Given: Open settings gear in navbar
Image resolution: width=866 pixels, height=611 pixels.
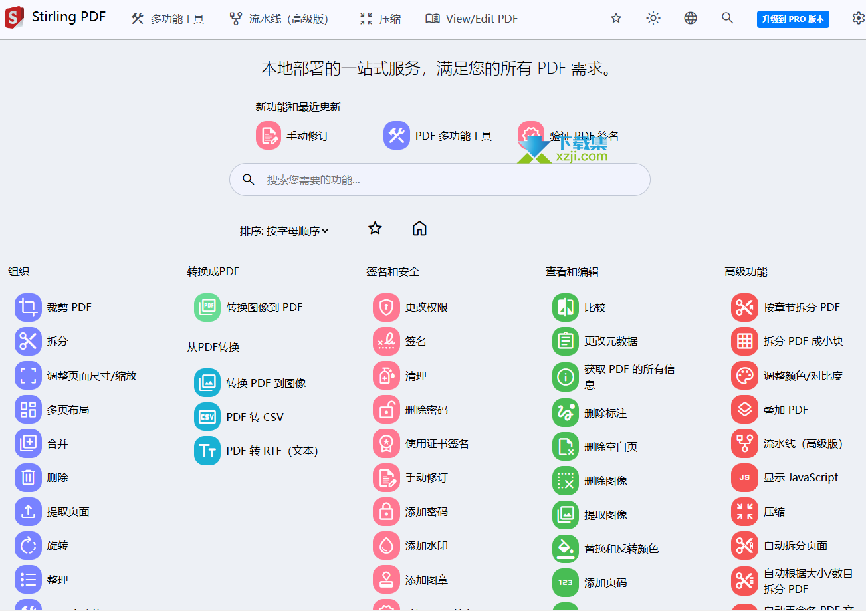Looking at the screenshot, I should [x=858, y=19].
